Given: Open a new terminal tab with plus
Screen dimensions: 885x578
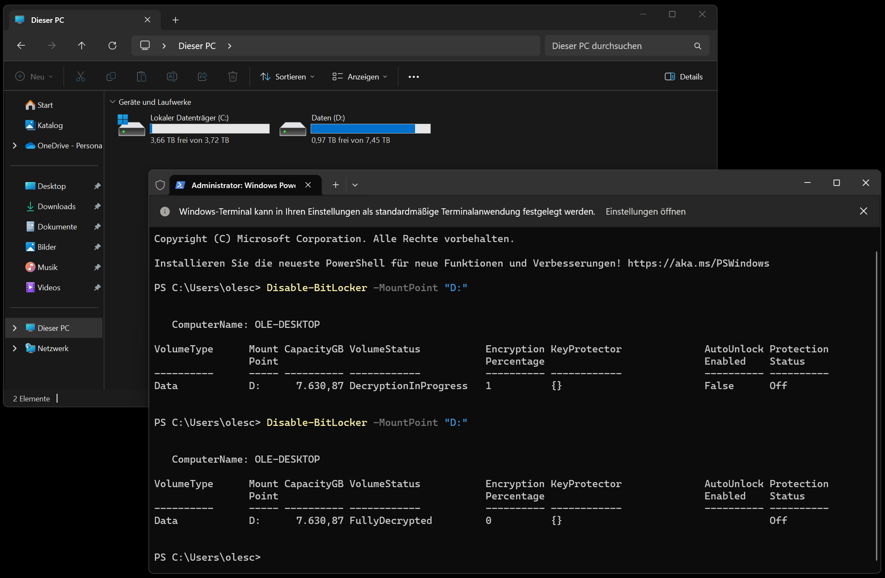Looking at the screenshot, I should coord(336,185).
